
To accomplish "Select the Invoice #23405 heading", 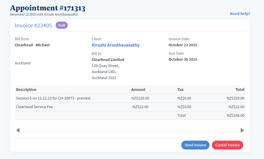I will (x=33, y=25).
